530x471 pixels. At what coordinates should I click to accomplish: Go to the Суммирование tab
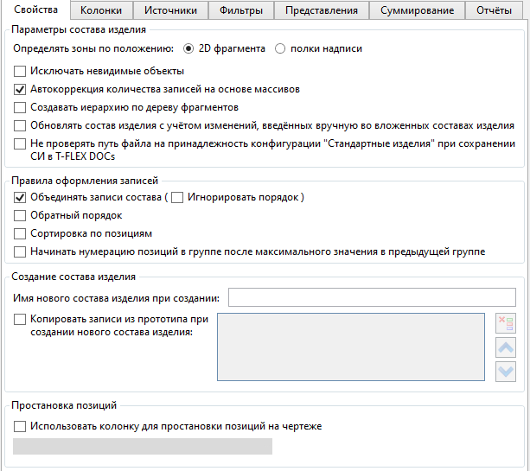417,10
